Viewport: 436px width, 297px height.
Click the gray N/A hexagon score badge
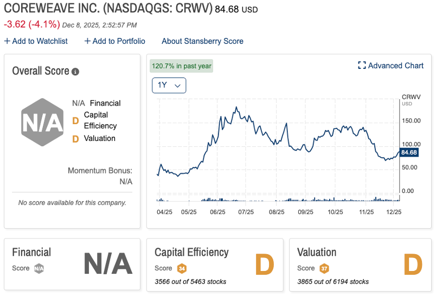tap(42, 124)
